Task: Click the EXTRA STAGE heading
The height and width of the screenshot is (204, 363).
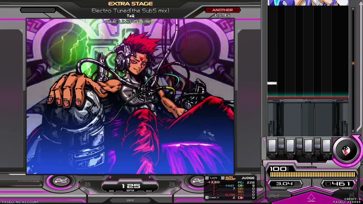Action: pos(130,4)
